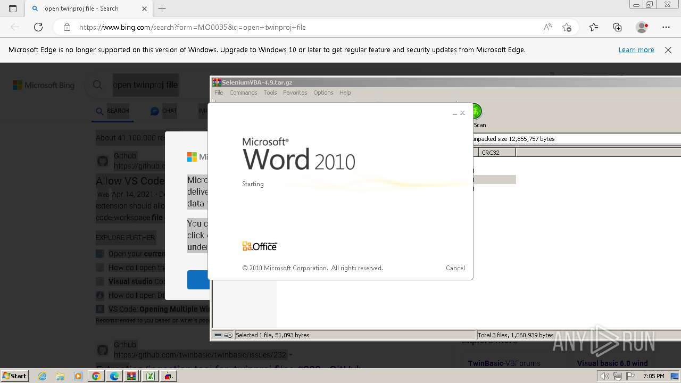This screenshot has width=681, height=383.
Task: Open Windows Explorer folder taskbar icon
Action: (60, 376)
